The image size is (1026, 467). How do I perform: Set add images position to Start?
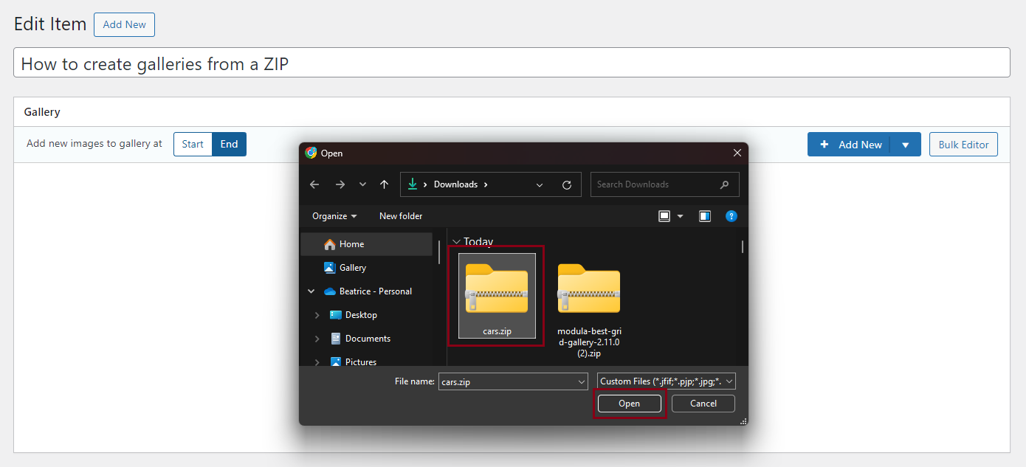click(193, 145)
